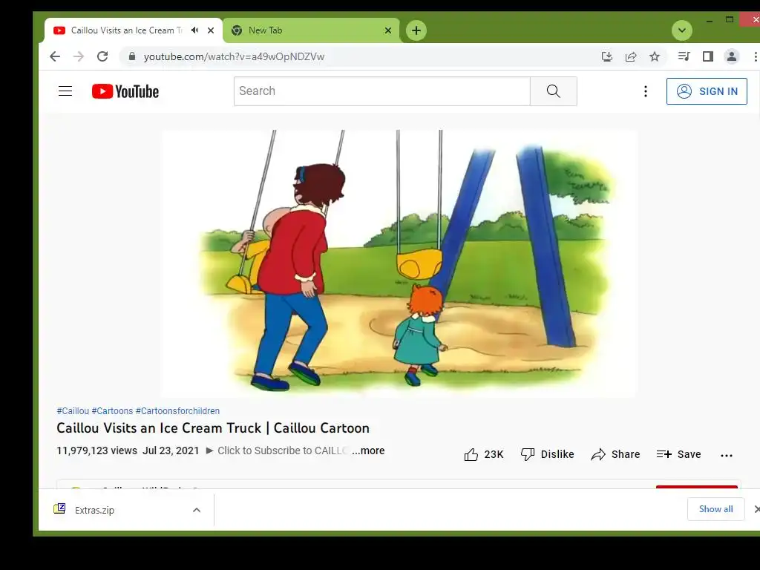Open the Chrome profile avatar
Image resolution: width=760 pixels, height=570 pixels.
click(731, 56)
